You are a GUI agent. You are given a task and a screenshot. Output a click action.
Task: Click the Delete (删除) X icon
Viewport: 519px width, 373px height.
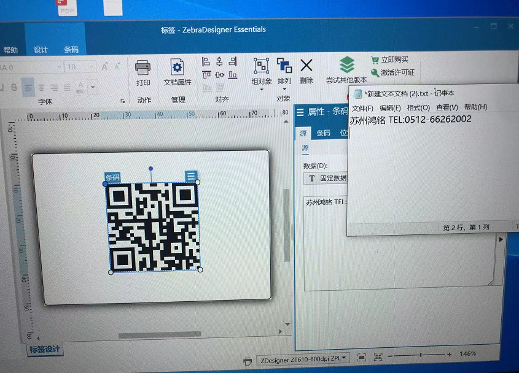306,66
